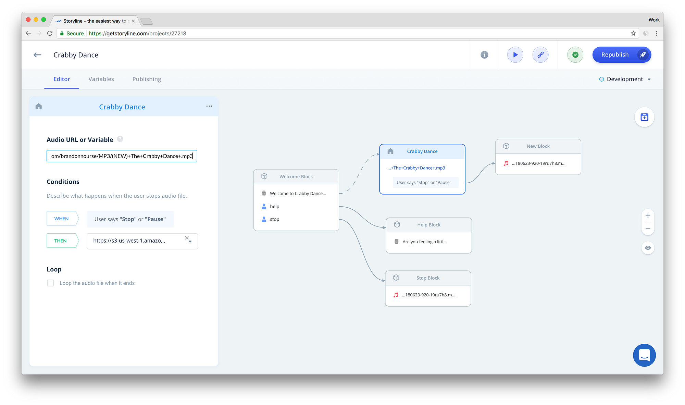Open the three-dots menu on Crabby Dance panel
The height and width of the screenshot is (405, 685).
coord(209,106)
